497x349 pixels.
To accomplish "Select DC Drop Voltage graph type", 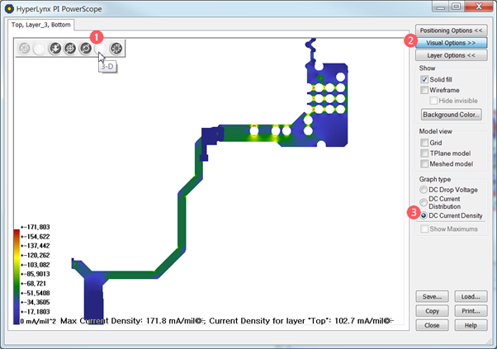I will 424,190.
